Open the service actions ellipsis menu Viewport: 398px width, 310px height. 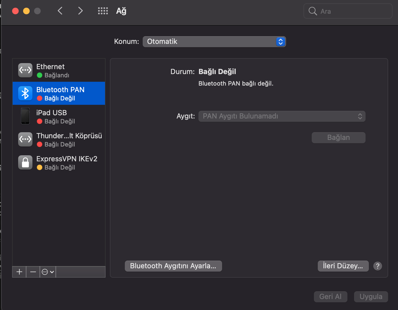[48, 272]
